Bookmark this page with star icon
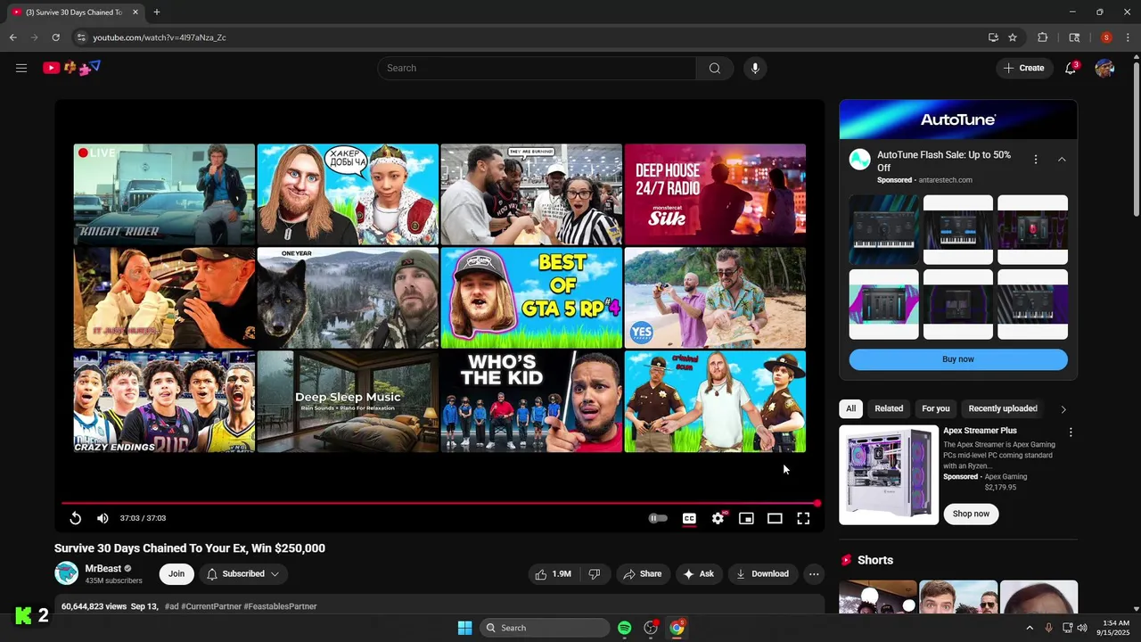 [x=1013, y=37]
